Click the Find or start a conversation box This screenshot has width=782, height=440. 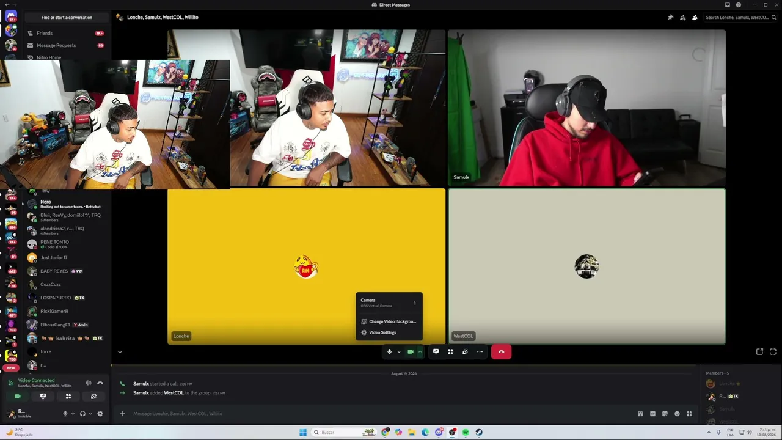[x=67, y=17]
